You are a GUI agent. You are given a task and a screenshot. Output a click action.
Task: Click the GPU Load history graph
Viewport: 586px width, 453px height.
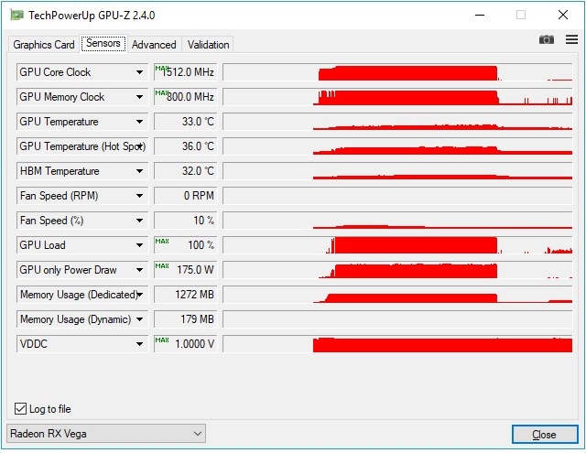[397, 245]
